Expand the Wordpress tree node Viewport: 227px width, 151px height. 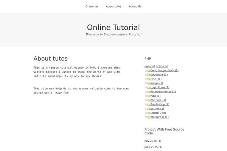click(x=146, y=117)
